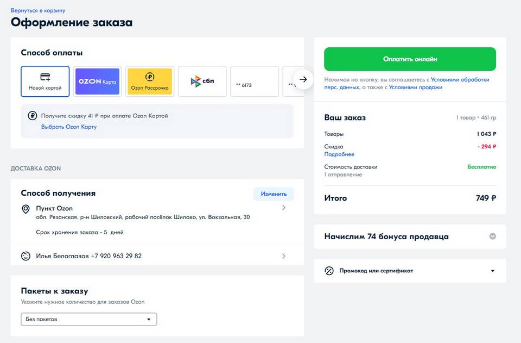Click 'Срок хранения заказа - 5 дней' text
This screenshot has height=343, width=521.
tap(80, 232)
